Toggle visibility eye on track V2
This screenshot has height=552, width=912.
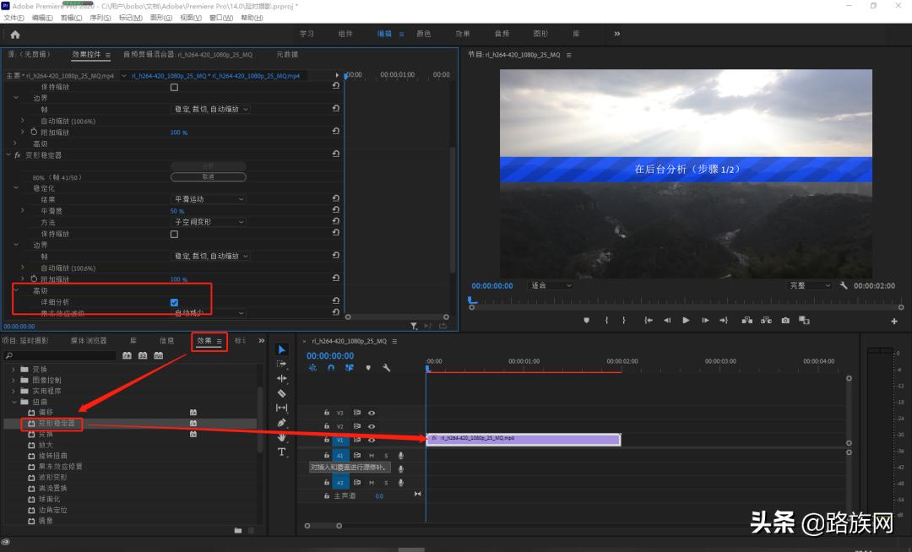tap(372, 426)
